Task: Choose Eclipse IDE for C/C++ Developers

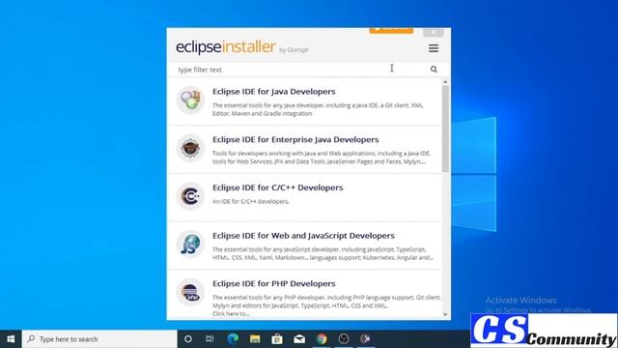Action: (x=278, y=188)
